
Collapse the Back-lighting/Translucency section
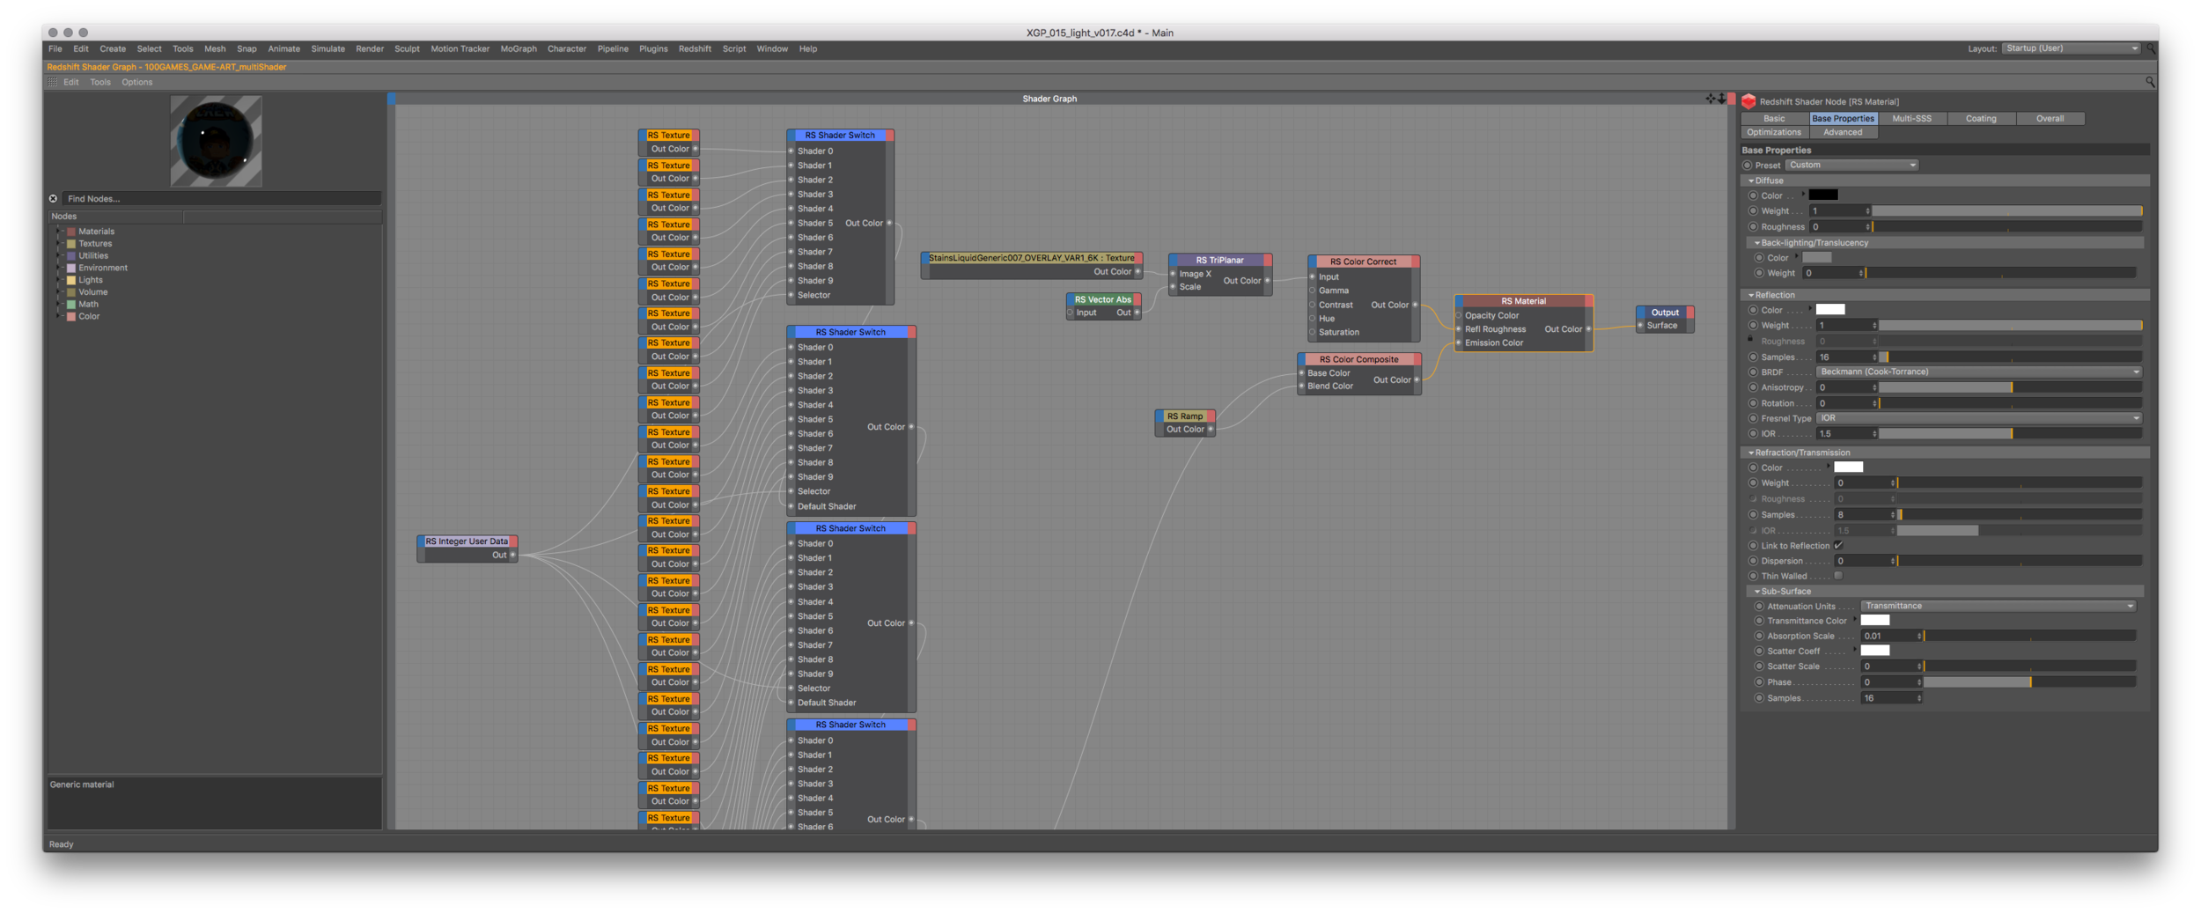click(x=1757, y=243)
